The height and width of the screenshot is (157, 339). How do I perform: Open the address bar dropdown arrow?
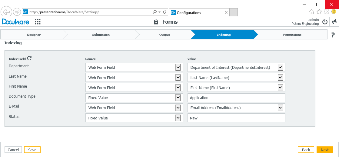[x=160, y=12]
